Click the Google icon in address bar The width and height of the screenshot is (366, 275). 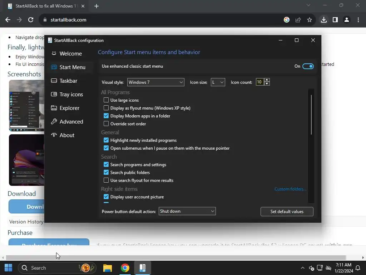(287, 20)
